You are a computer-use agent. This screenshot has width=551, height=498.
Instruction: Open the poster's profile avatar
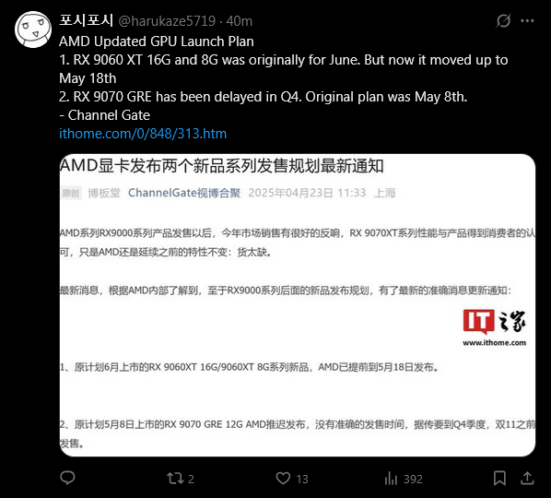click(x=33, y=30)
